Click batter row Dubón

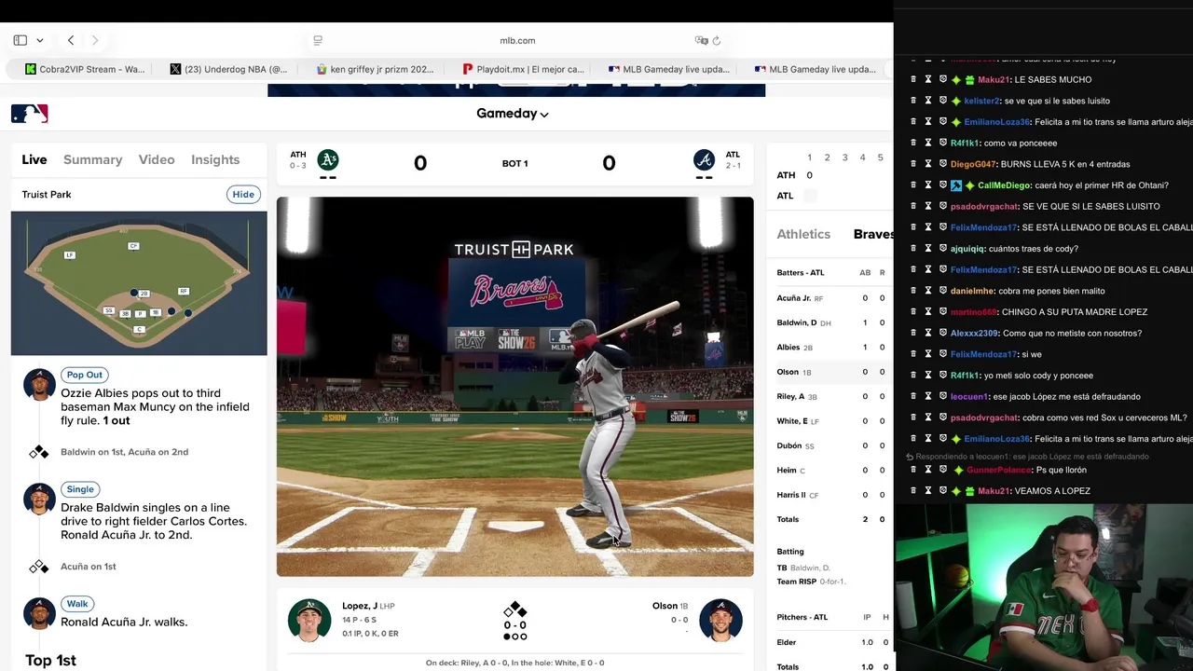pos(832,445)
